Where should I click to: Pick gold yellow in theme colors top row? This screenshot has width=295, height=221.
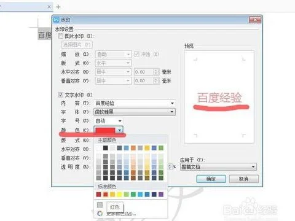147,148
